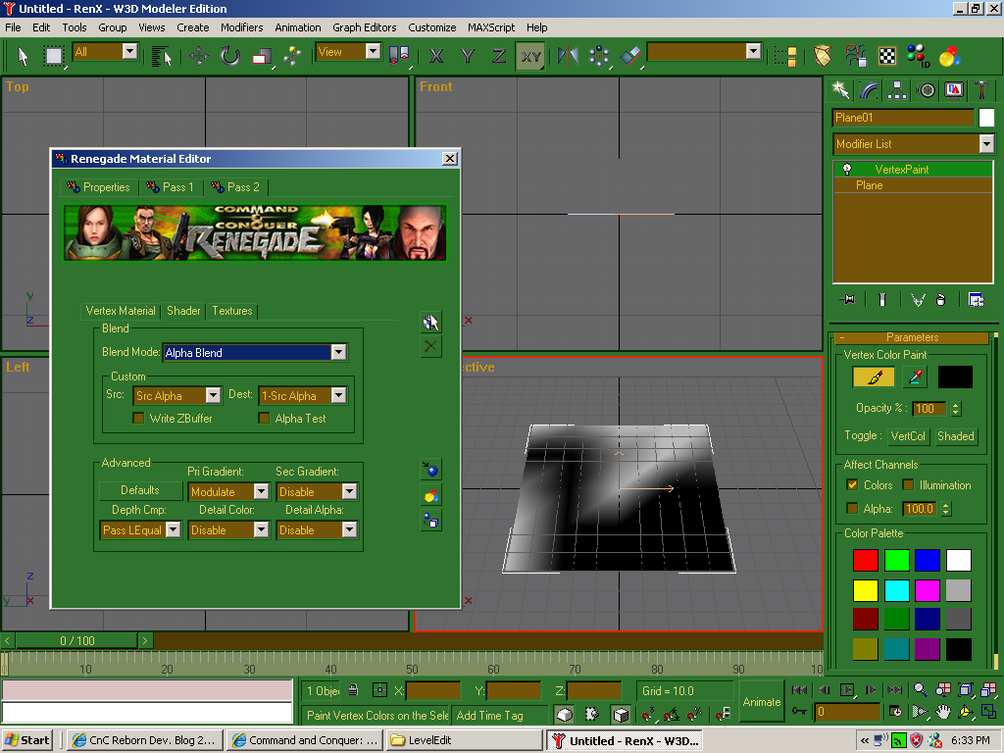This screenshot has width=1004, height=753.
Task: Open the Utilities hammer panel
Action: (981, 90)
